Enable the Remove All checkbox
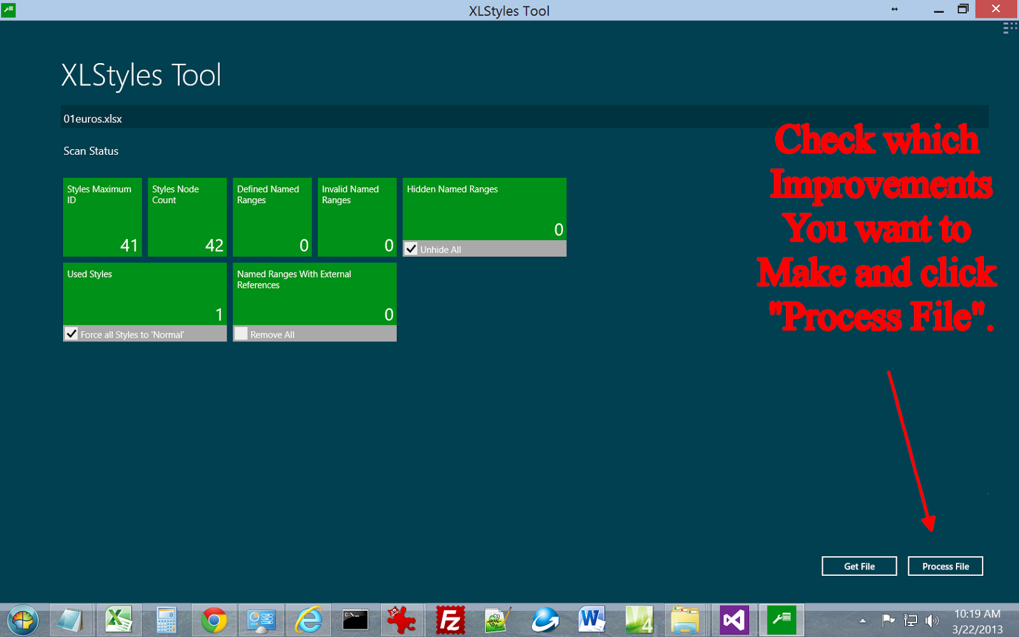The image size is (1019, 637). (x=241, y=333)
